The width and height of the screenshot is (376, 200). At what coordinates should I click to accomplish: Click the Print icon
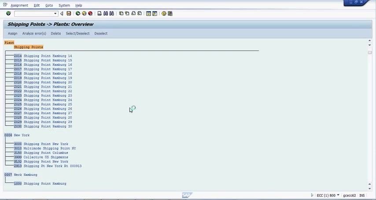coord(100,14)
